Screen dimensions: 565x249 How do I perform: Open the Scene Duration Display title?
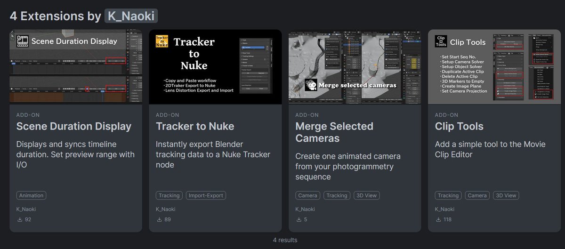74,126
